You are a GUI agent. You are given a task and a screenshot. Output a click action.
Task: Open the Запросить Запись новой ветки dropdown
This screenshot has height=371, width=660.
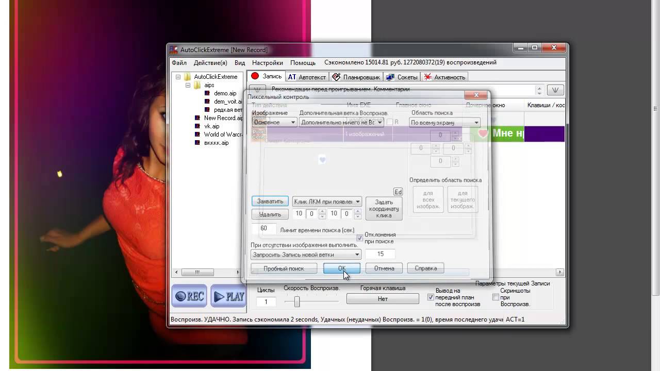(x=306, y=255)
